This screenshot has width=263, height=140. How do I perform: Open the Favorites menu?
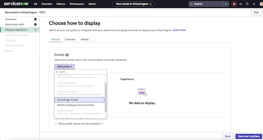(47, 4)
